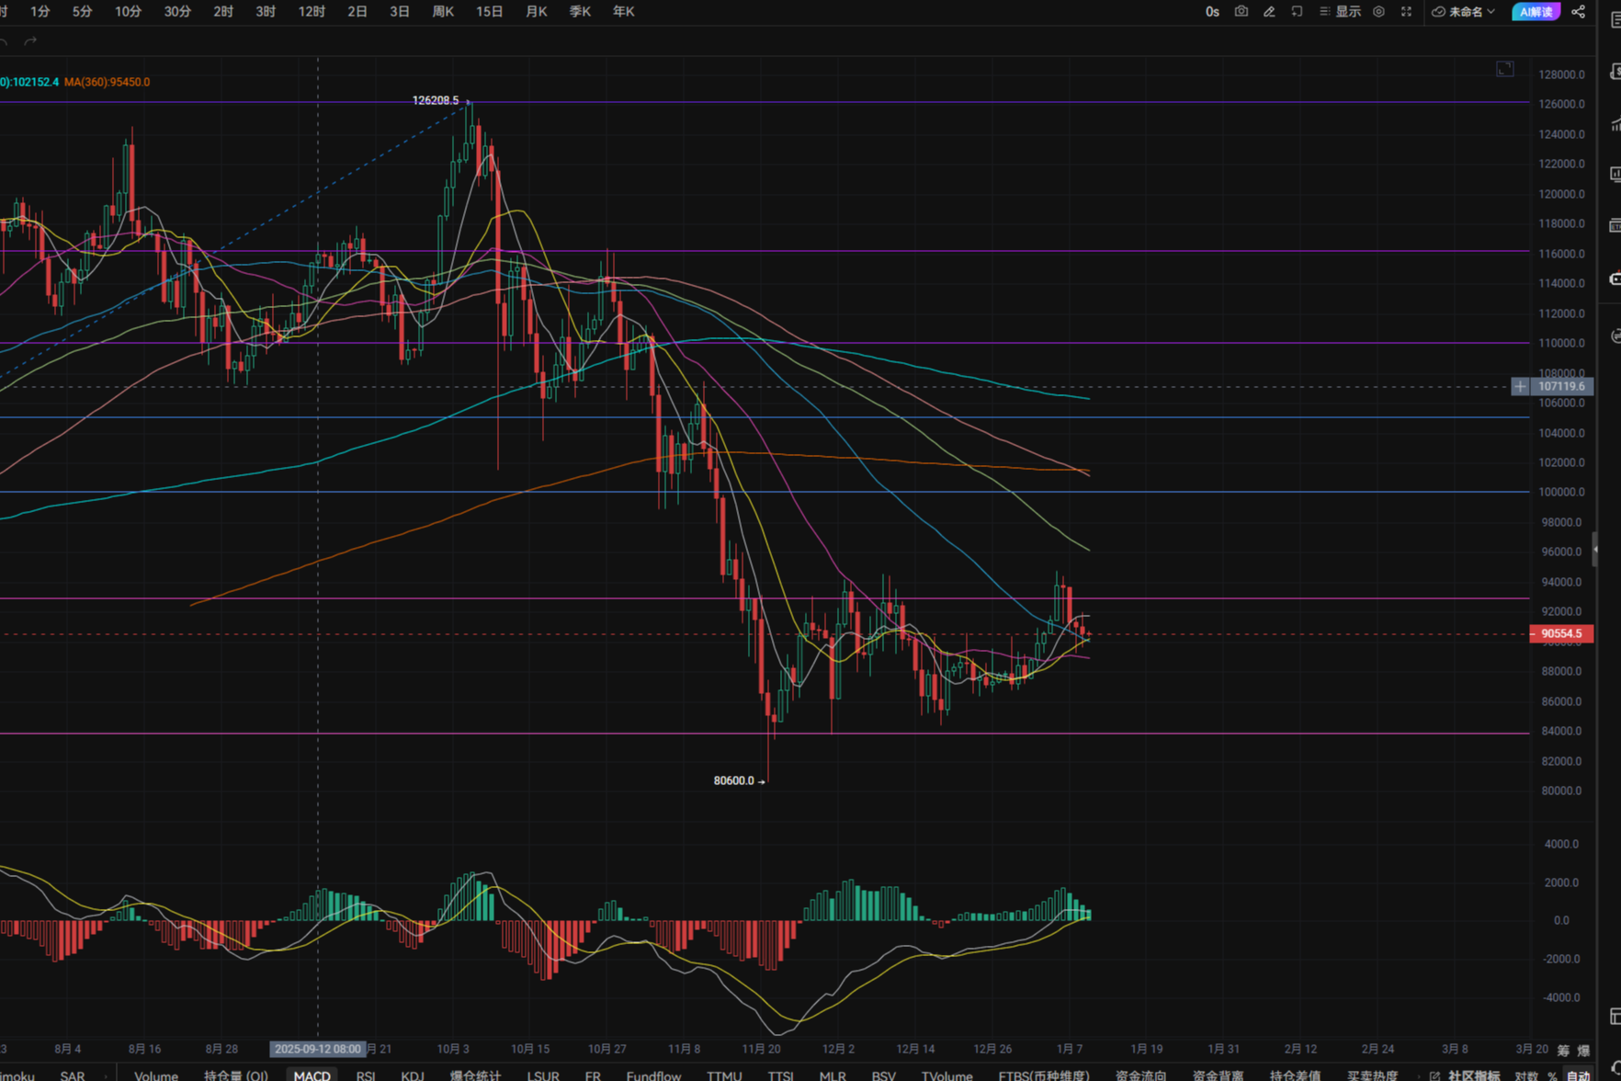Open the 未命名 layout dropdown

pyautogui.click(x=1464, y=12)
